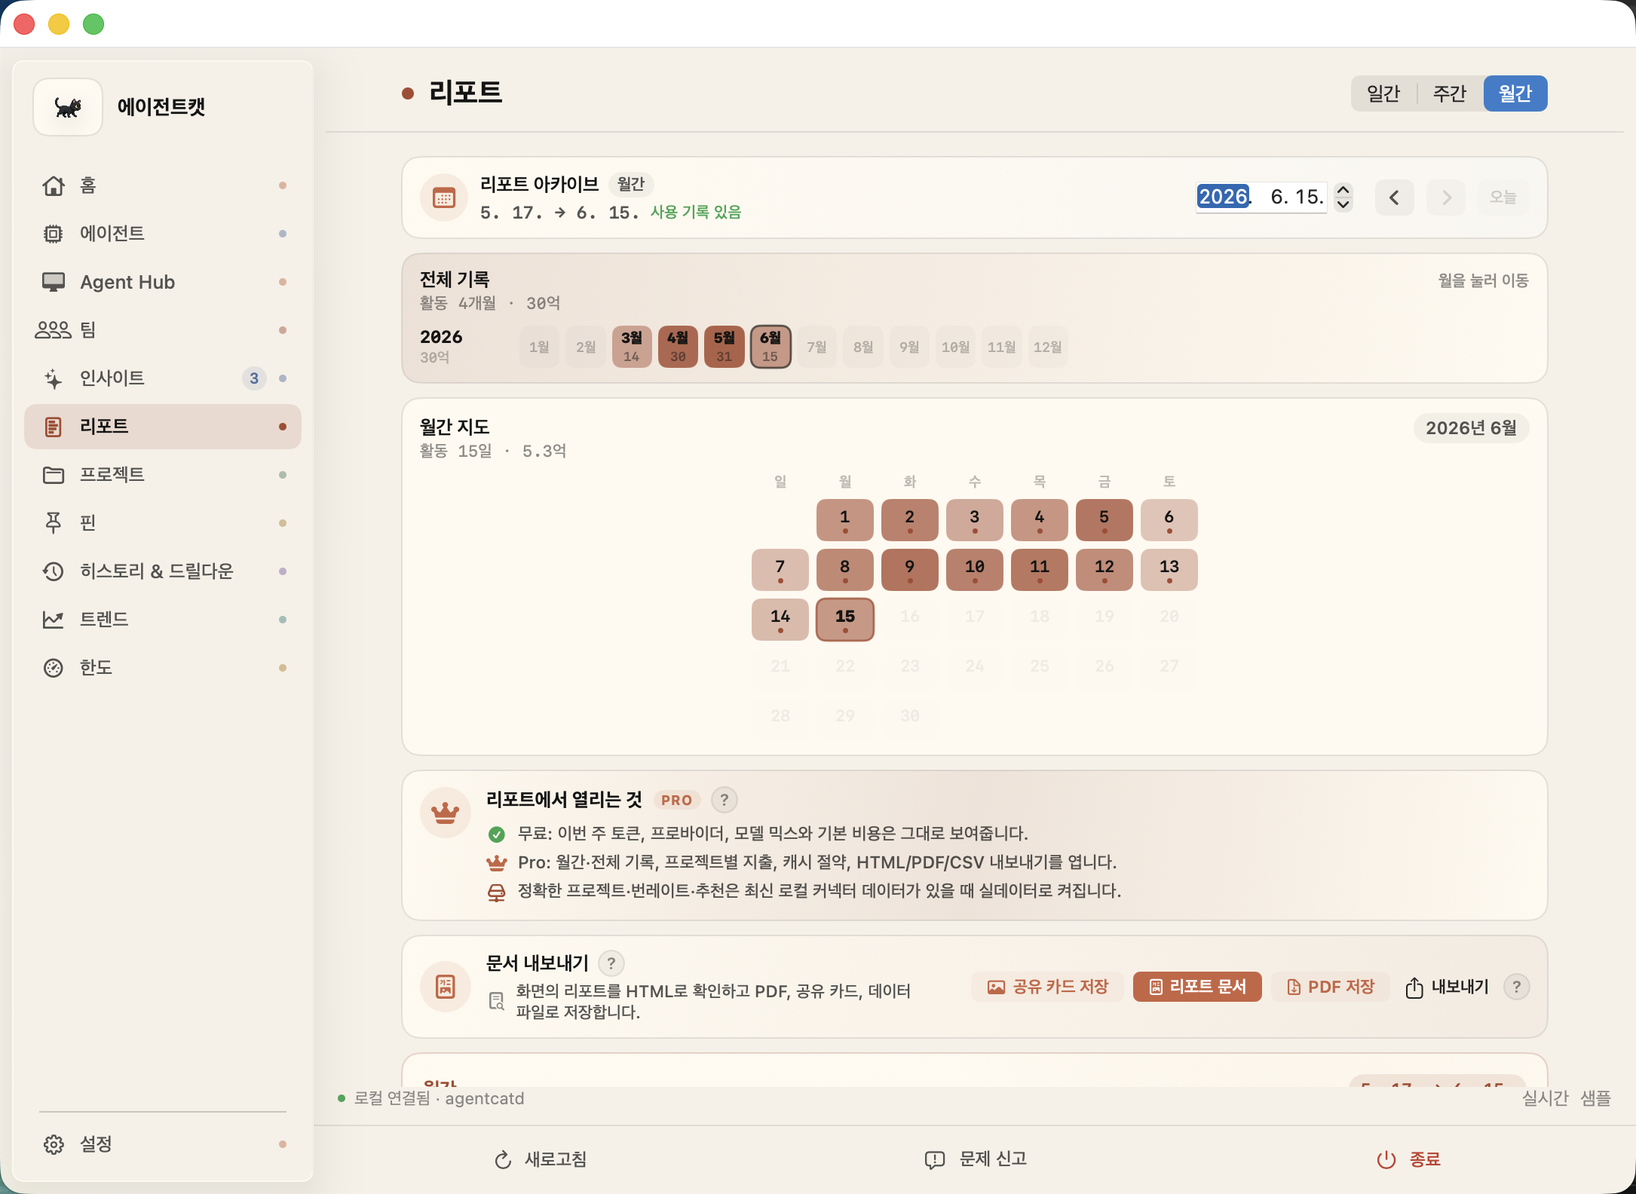Click the 월간 tag beside 리포트 아카이브

click(631, 184)
